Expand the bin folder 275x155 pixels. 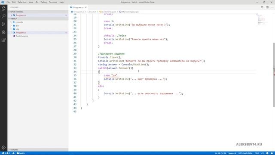point(11,26)
